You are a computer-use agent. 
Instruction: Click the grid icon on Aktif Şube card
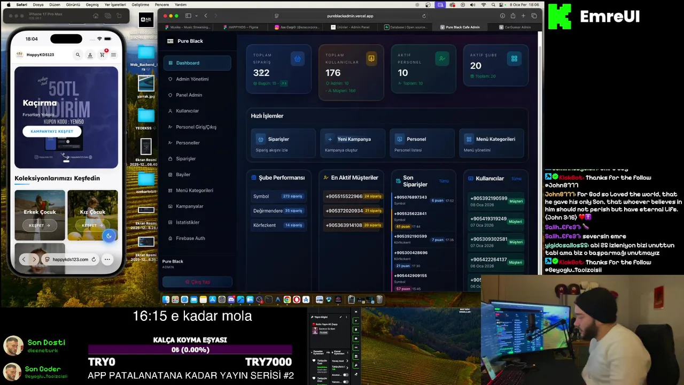click(x=514, y=59)
